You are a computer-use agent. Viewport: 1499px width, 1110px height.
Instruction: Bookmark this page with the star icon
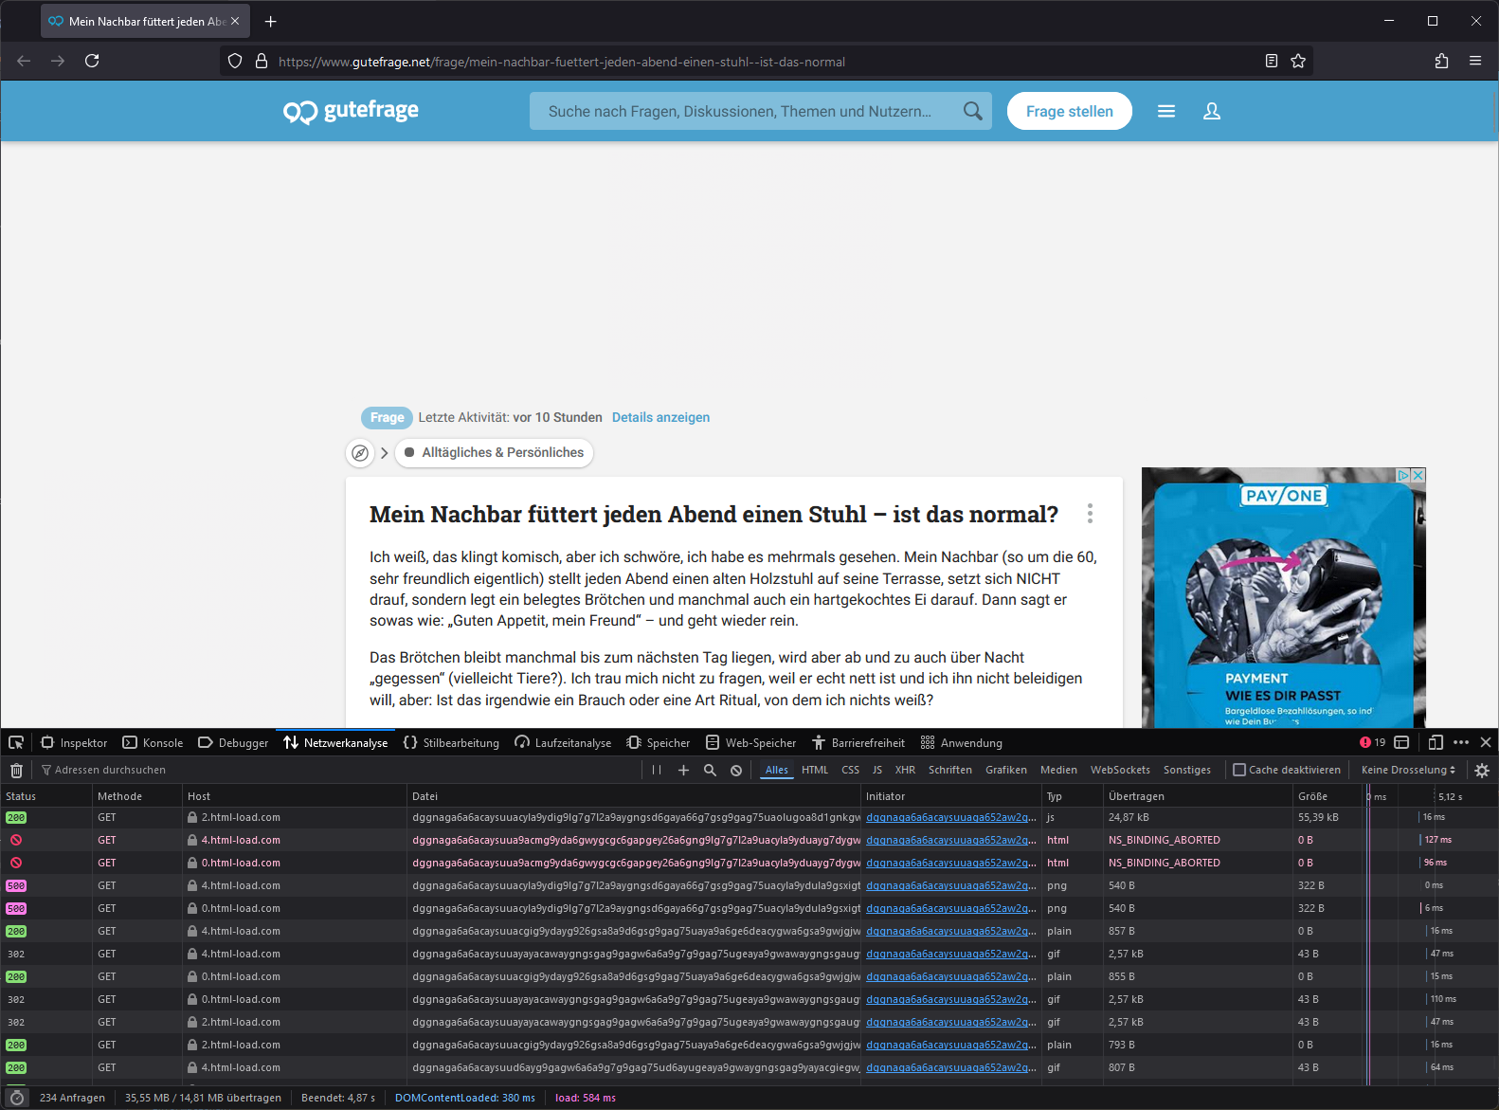coord(1298,61)
